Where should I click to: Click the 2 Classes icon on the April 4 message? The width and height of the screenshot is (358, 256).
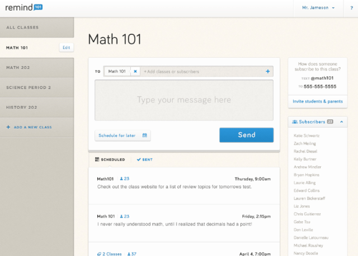coord(99,254)
